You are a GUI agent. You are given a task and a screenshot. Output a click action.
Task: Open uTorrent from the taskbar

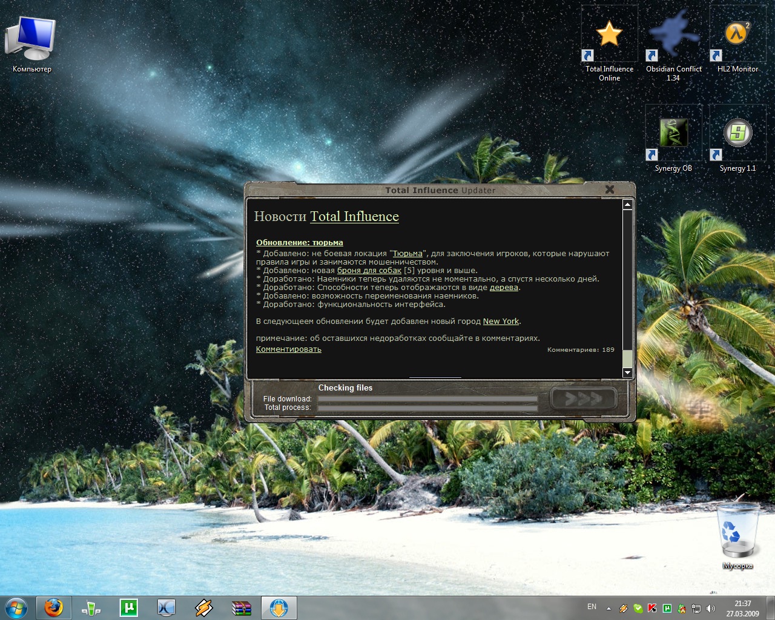click(x=128, y=607)
